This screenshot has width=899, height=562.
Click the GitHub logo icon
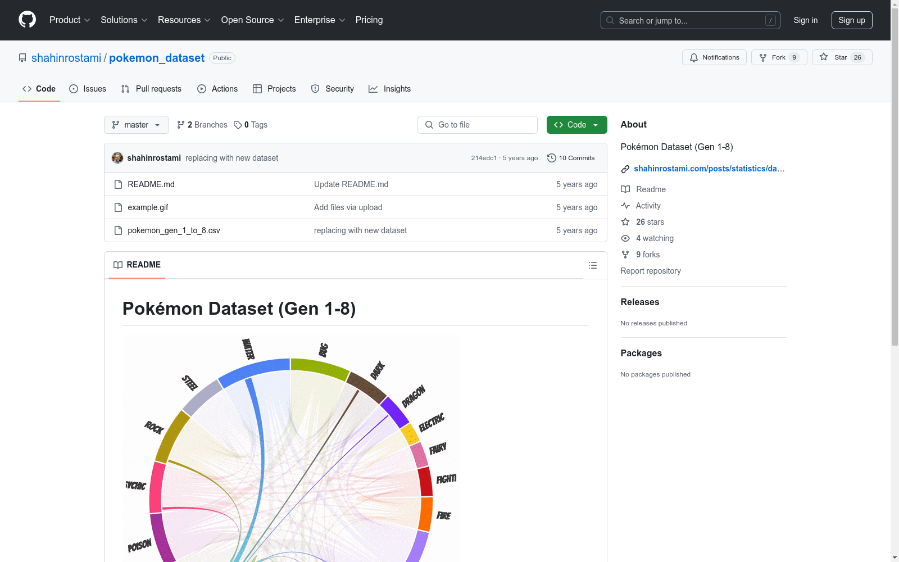pyautogui.click(x=27, y=20)
